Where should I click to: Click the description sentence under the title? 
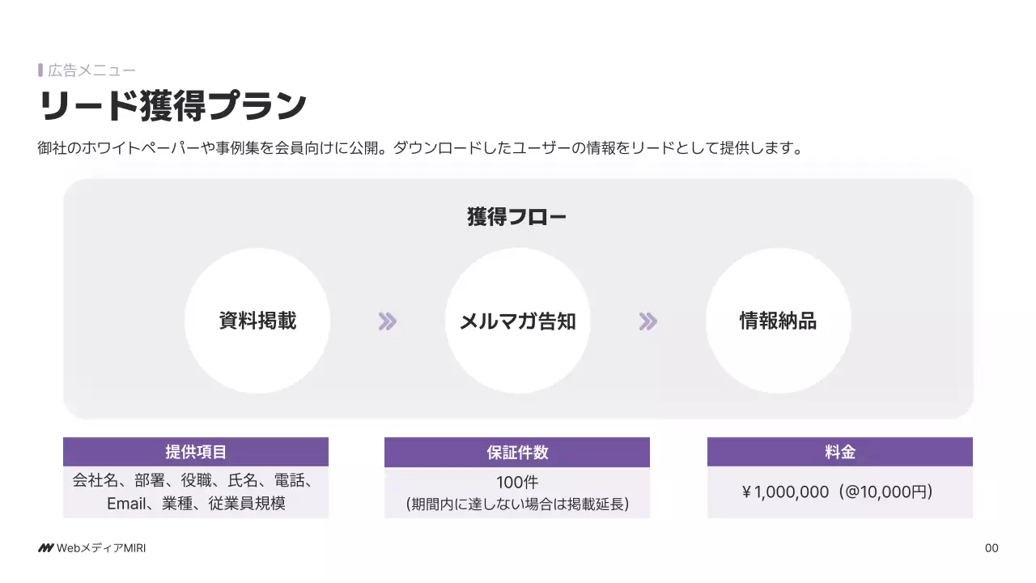click(x=419, y=148)
